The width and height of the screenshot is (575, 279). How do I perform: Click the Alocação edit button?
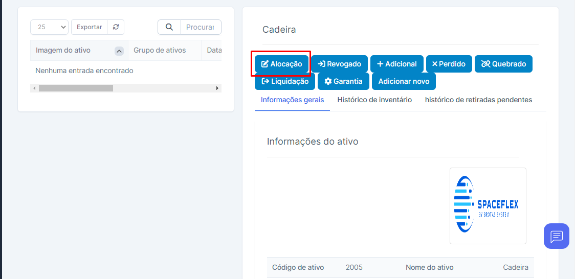282,64
